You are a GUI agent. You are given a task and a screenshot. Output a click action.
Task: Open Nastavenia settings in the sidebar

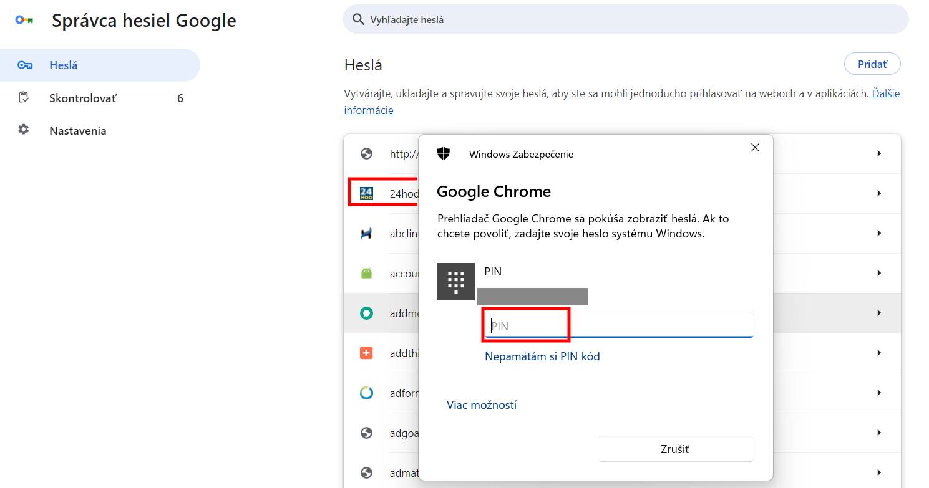100,130
